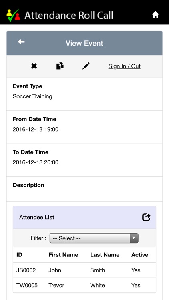Go to home via house icon

(155, 15)
